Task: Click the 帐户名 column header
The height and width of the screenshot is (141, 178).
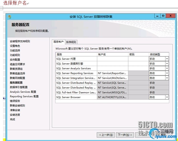Action: 113,54
